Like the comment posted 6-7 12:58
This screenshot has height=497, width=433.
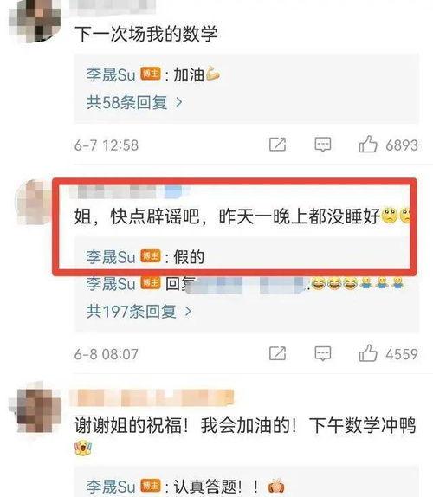tap(368, 145)
